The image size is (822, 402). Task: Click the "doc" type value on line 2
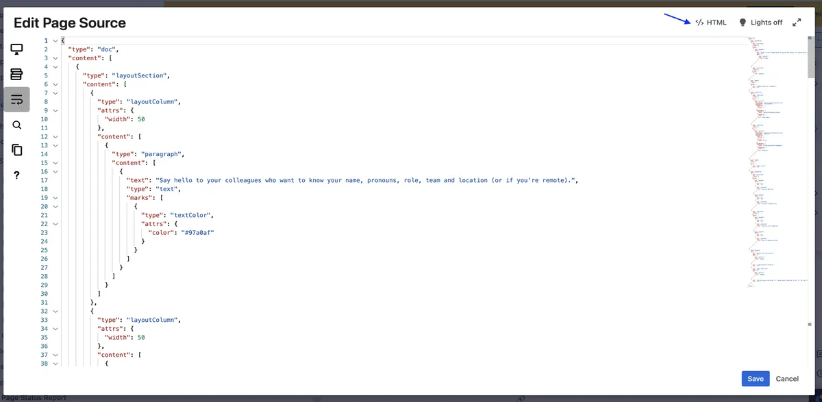(x=108, y=49)
